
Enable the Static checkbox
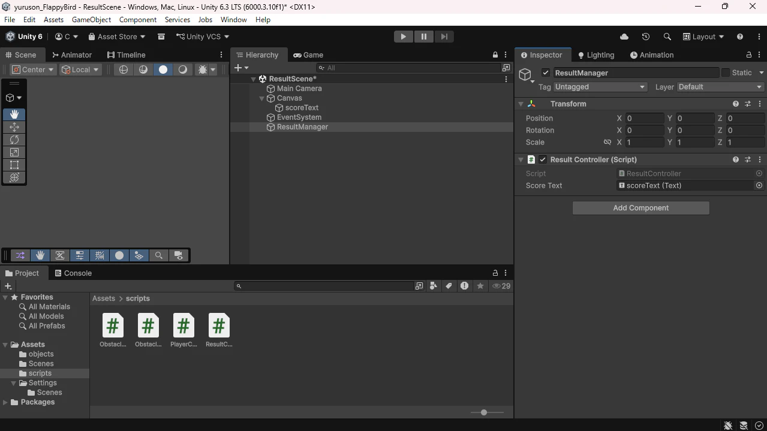pos(726,73)
